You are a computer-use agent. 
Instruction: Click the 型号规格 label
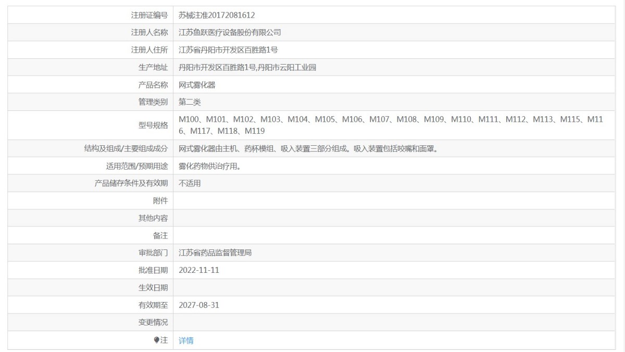tap(153, 125)
